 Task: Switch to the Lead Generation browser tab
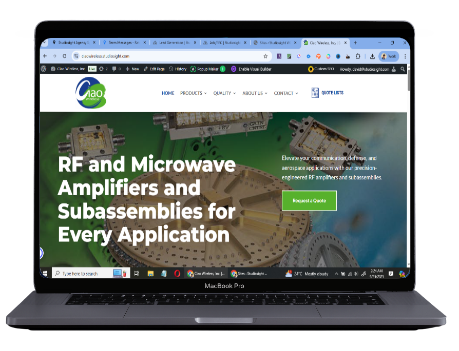click(x=173, y=43)
